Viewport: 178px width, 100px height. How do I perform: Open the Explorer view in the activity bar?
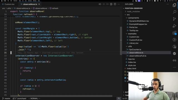point(174,5)
